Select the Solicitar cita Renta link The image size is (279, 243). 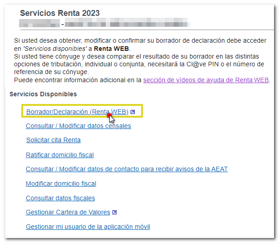coord(53,140)
